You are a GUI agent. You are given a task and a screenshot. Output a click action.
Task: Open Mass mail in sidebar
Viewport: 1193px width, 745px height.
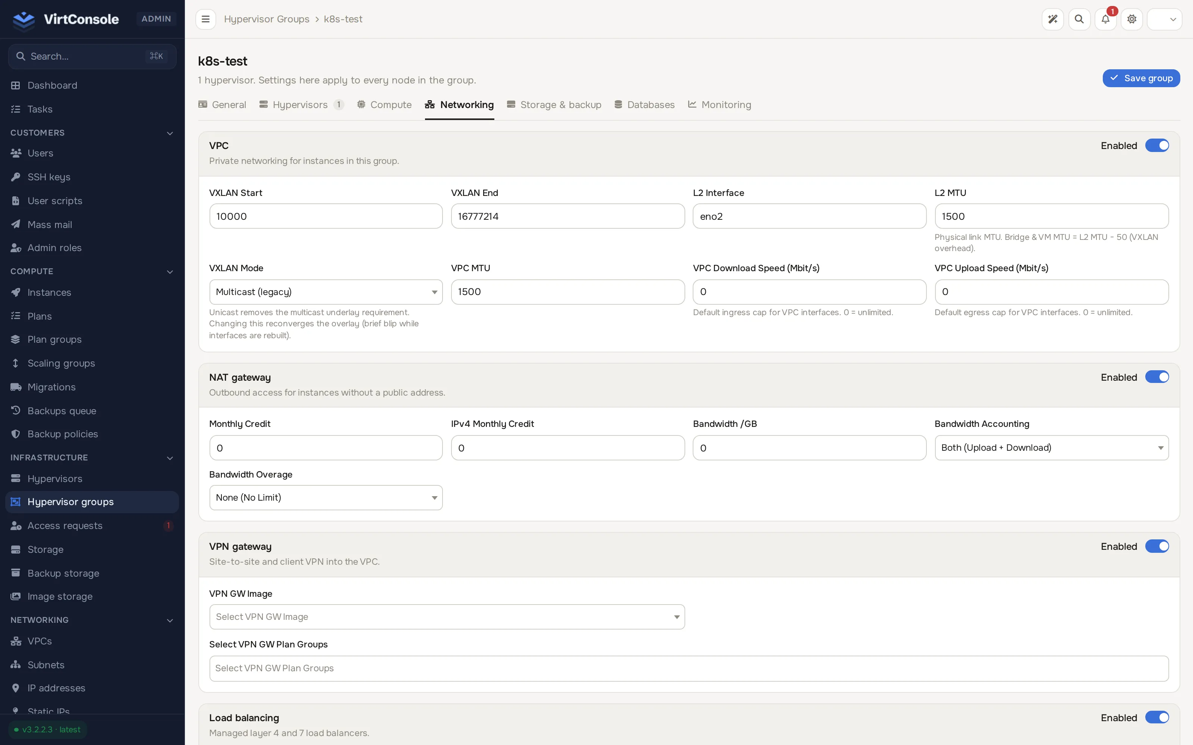[92, 225]
